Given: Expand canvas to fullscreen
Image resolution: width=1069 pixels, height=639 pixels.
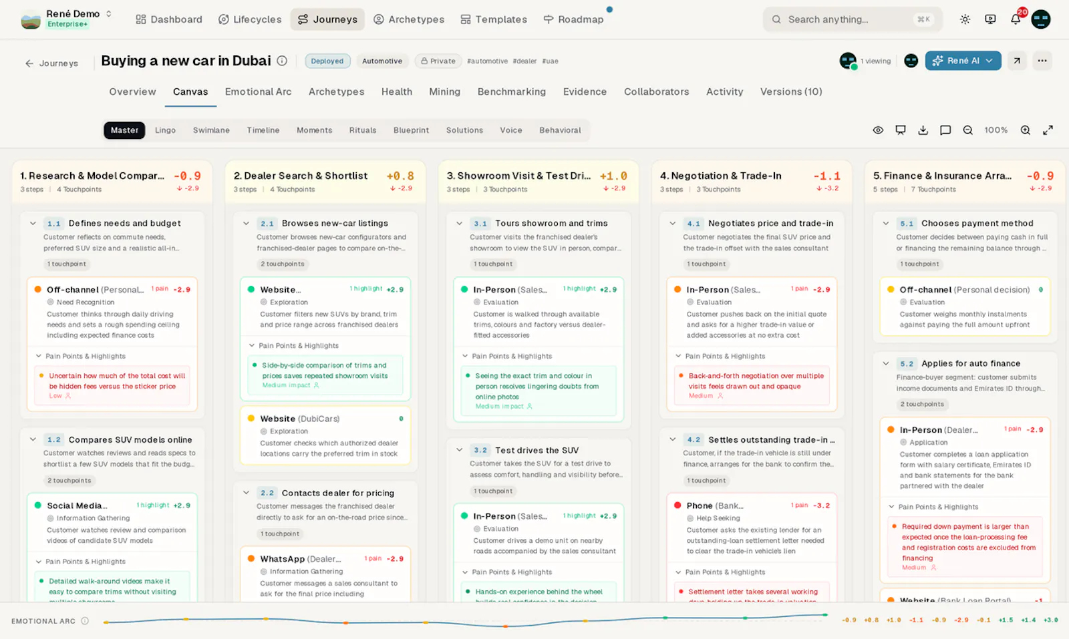Looking at the screenshot, I should coord(1048,130).
